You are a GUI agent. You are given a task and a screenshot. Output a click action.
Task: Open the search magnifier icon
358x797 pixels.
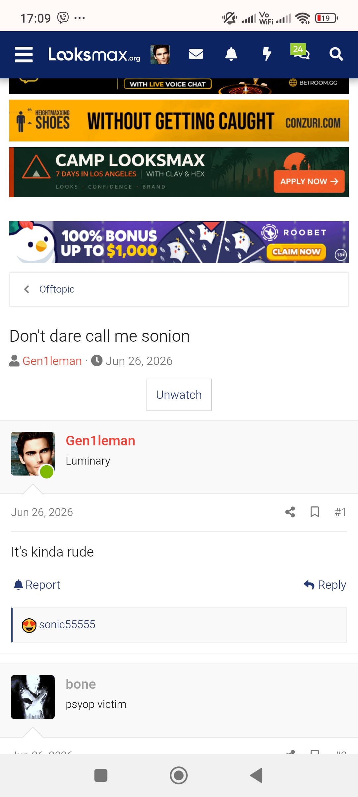336,54
